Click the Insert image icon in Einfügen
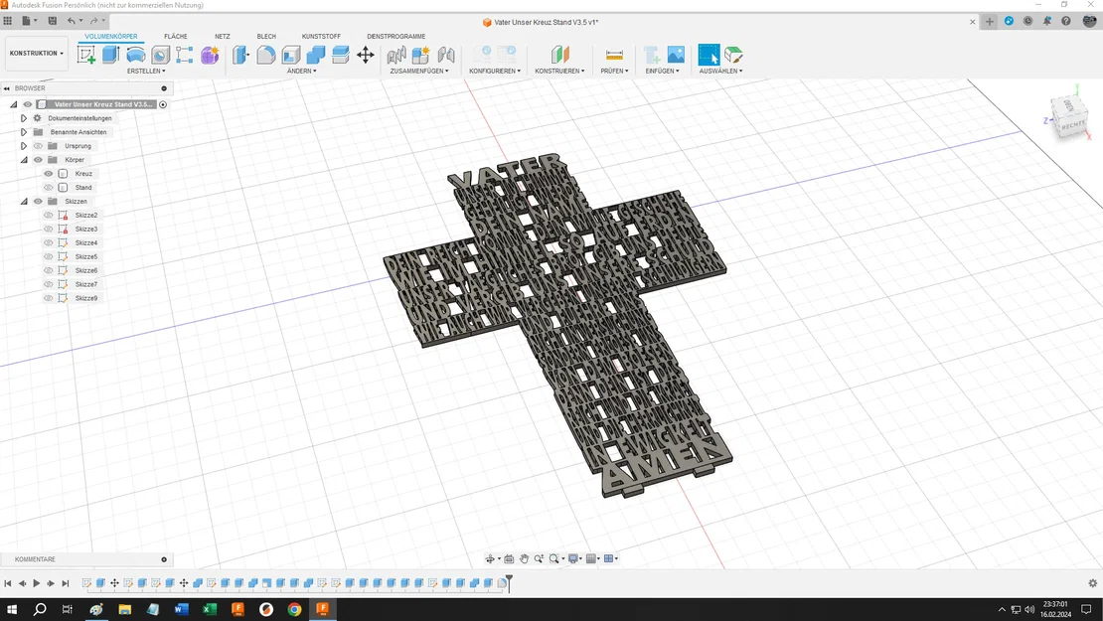 (x=676, y=56)
